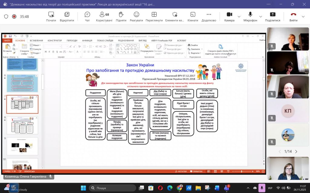Click the Вийти leave button
Screen dimensions: 310x193
coord(293,17)
